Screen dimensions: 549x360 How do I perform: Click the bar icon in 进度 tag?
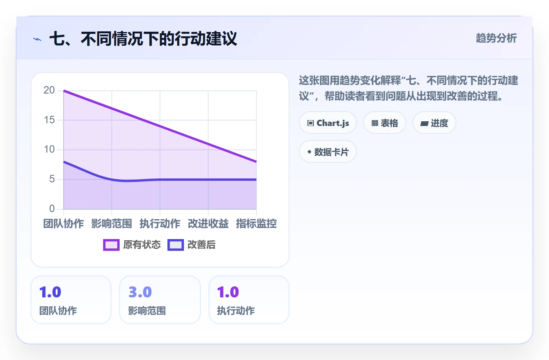coord(424,124)
